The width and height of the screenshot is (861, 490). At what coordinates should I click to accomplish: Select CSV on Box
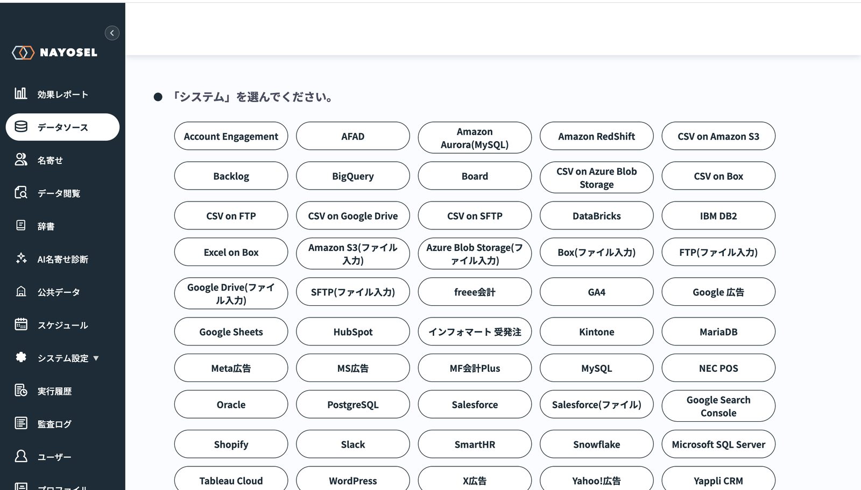718,176
